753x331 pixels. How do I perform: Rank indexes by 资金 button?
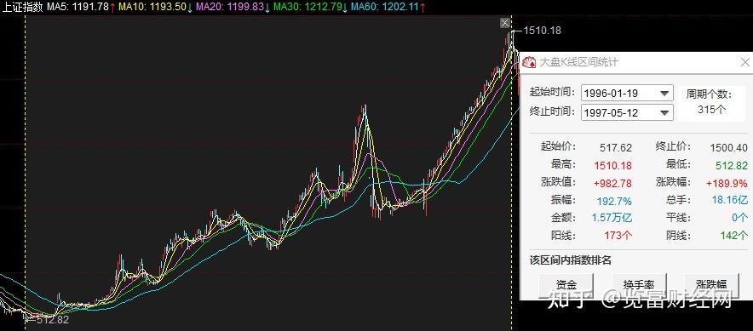566,284
